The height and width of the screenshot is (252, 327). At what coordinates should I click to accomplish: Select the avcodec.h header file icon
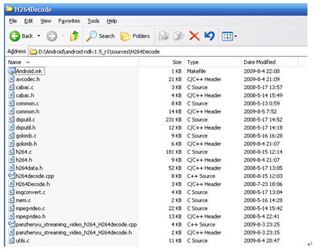[x=12, y=79]
